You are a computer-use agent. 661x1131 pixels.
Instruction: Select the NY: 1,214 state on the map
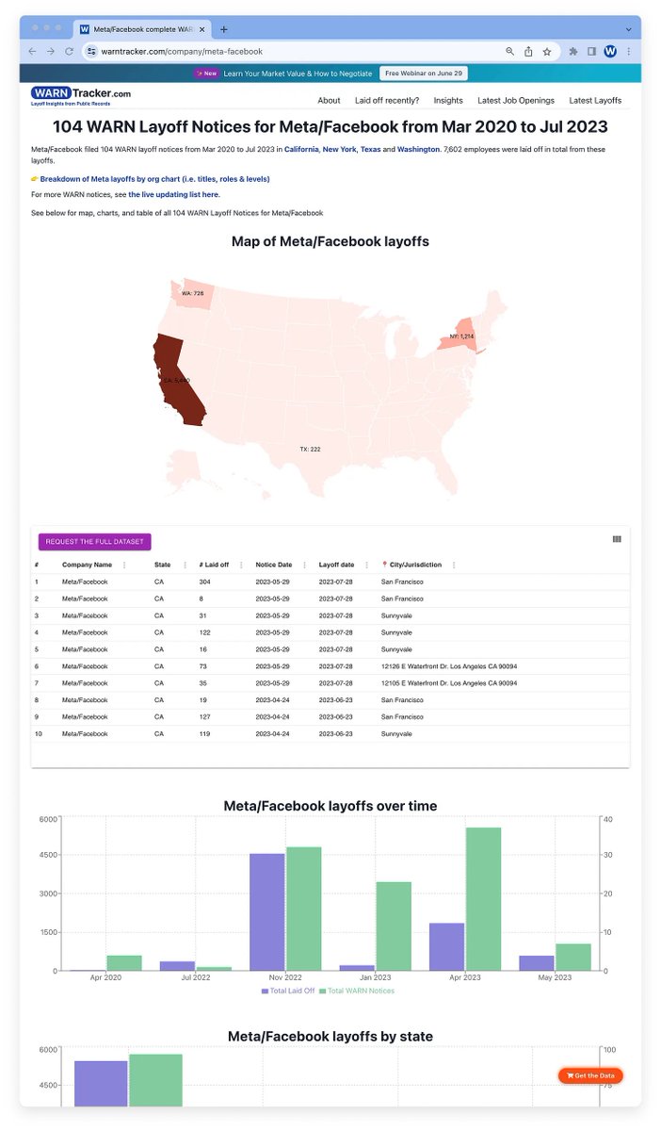tap(459, 338)
